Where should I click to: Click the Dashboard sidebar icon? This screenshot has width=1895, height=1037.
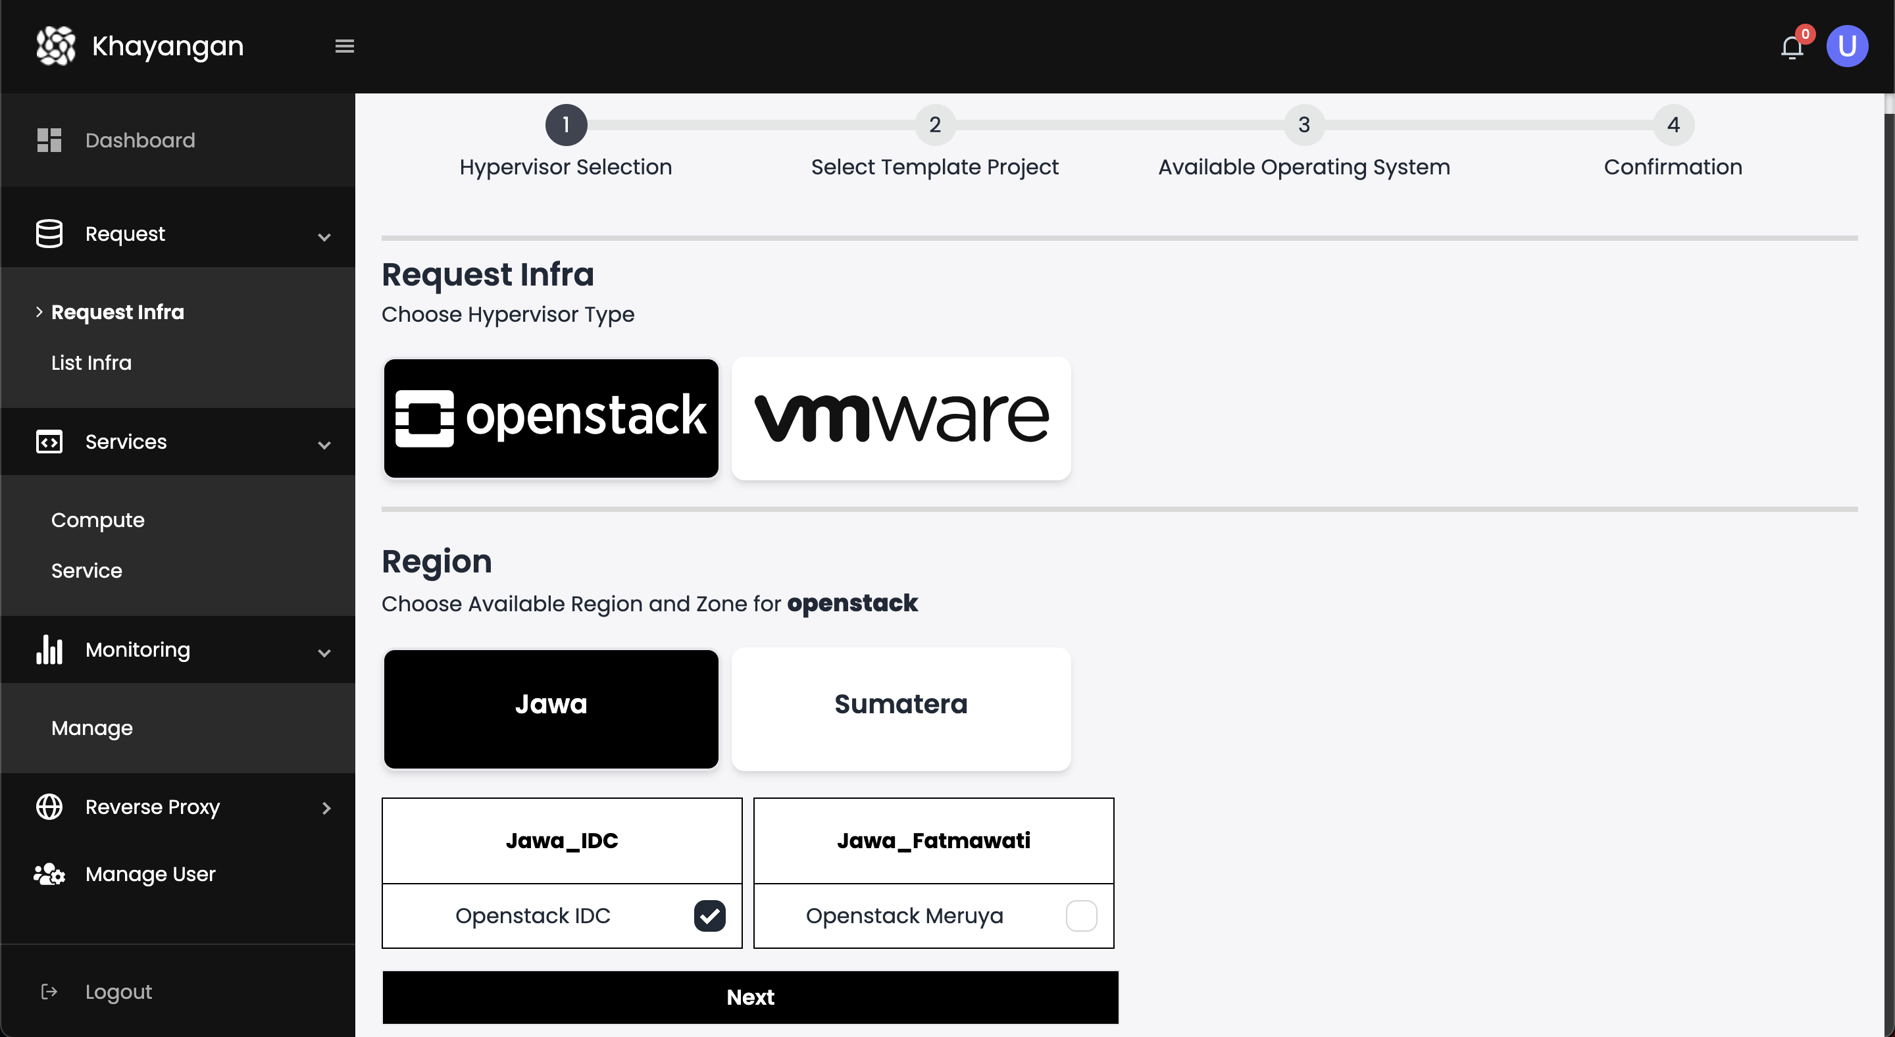pos(50,139)
